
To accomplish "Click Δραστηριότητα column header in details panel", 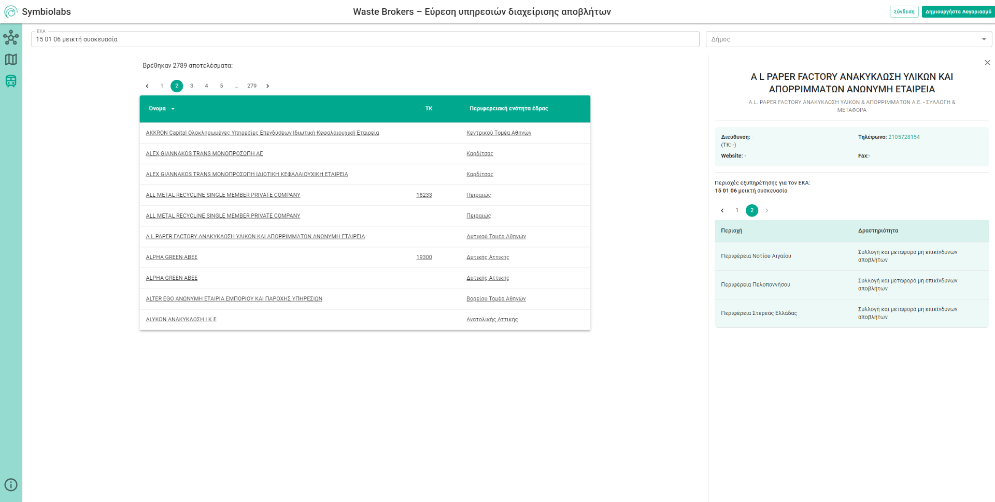I will coord(878,231).
